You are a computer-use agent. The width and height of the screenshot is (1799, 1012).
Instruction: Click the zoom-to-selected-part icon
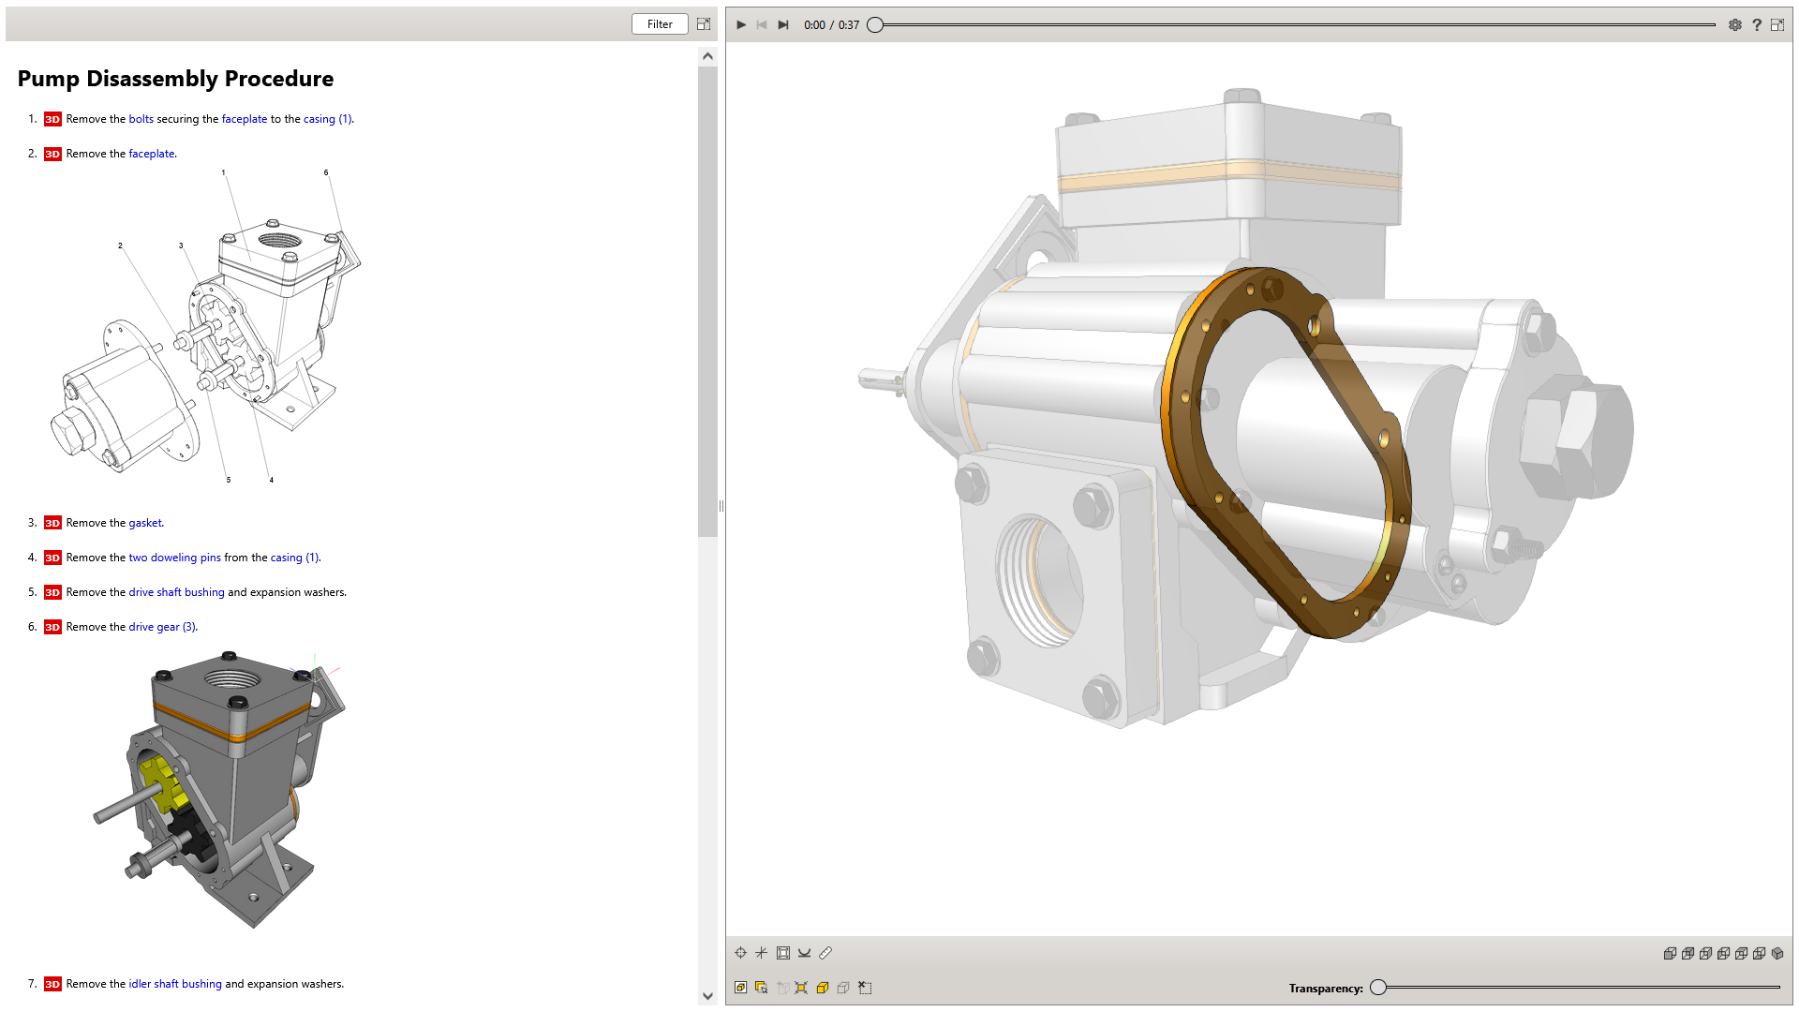(801, 988)
